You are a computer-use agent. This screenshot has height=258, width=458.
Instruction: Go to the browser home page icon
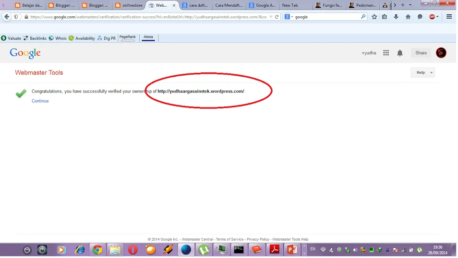point(408,17)
